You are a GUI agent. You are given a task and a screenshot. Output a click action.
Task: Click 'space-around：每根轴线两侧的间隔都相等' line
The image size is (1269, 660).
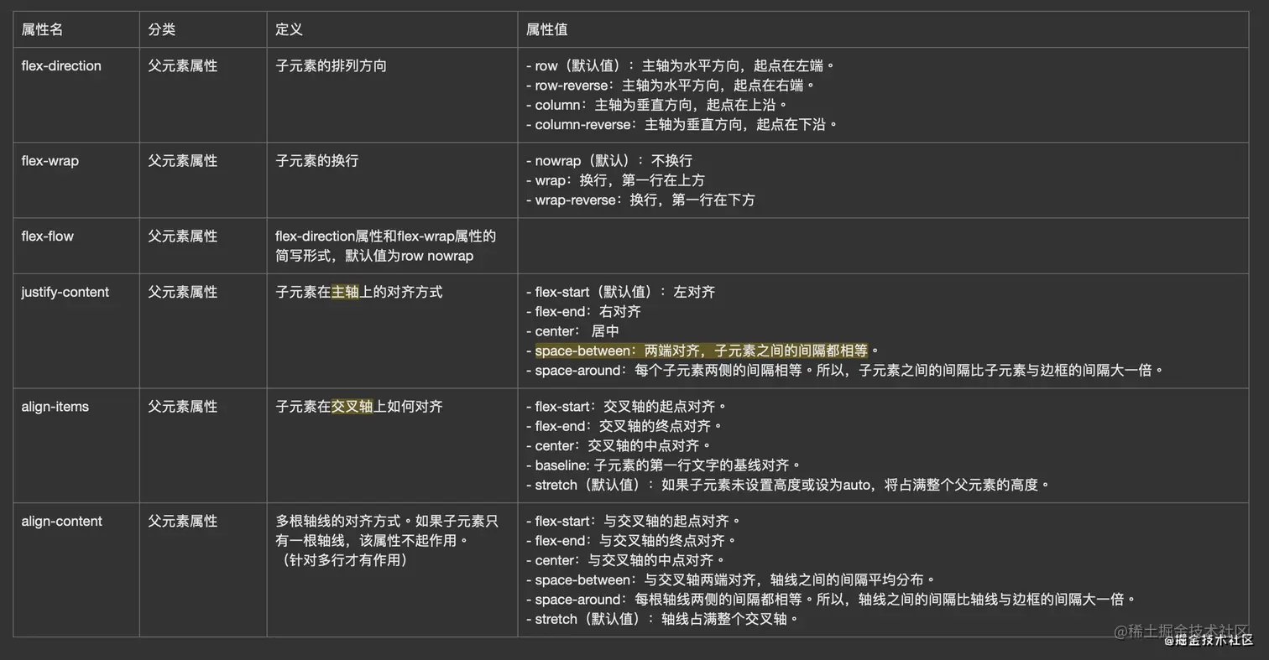(x=831, y=600)
